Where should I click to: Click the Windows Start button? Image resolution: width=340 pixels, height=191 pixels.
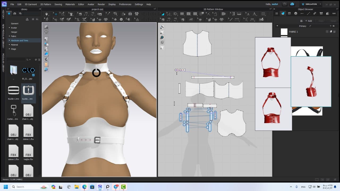(6, 187)
